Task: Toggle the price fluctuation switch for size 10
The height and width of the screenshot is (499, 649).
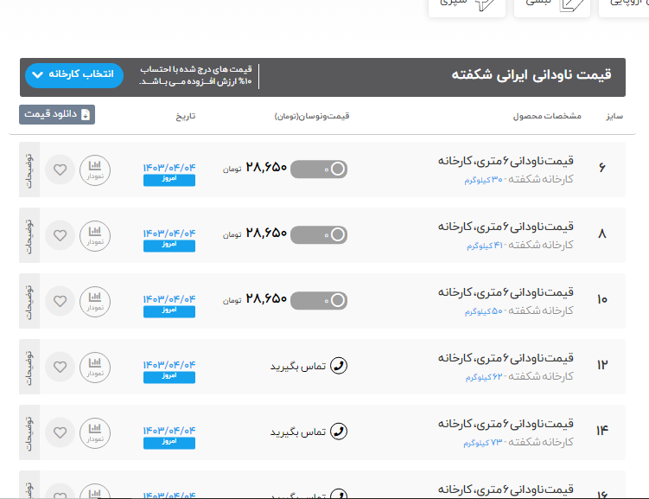Action: point(319,300)
